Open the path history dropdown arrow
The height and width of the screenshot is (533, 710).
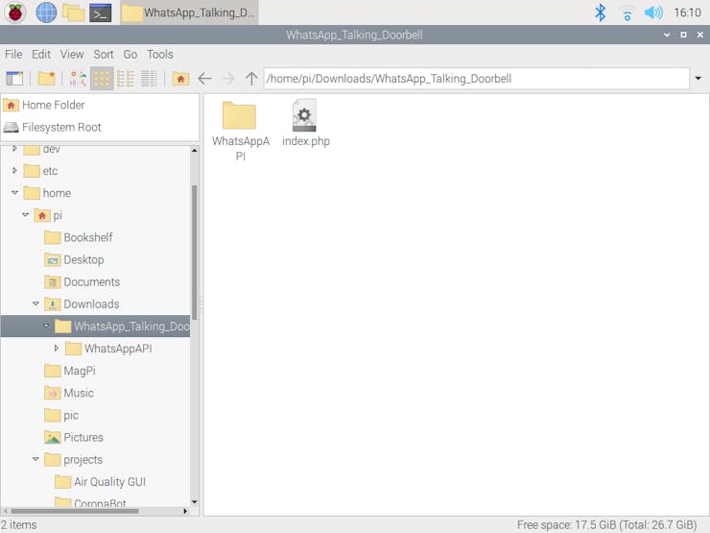[x=698, y=79]
